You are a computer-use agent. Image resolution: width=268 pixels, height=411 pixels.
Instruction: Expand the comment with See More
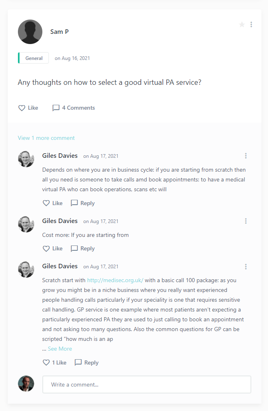tap(59, 349)
